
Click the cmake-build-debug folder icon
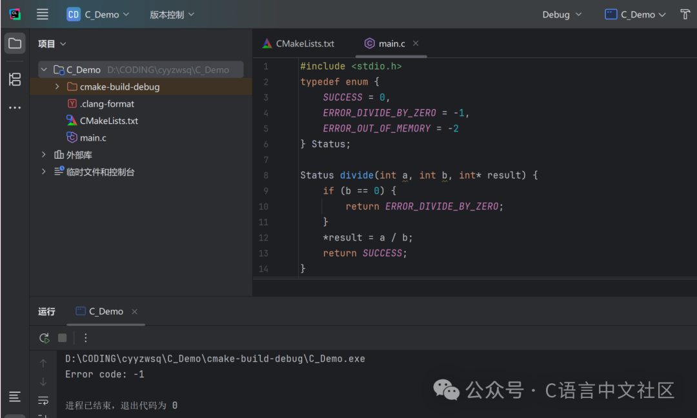(72, 86)
